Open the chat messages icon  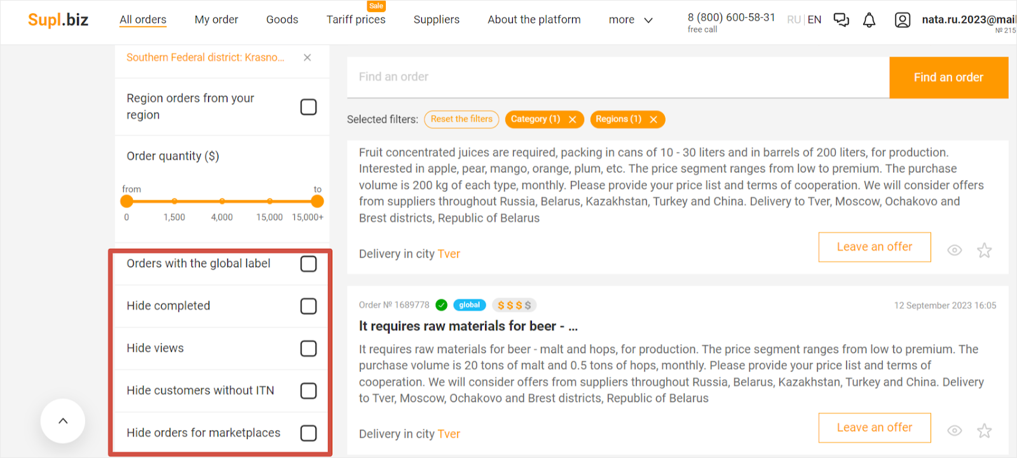(x=841, y=20)
